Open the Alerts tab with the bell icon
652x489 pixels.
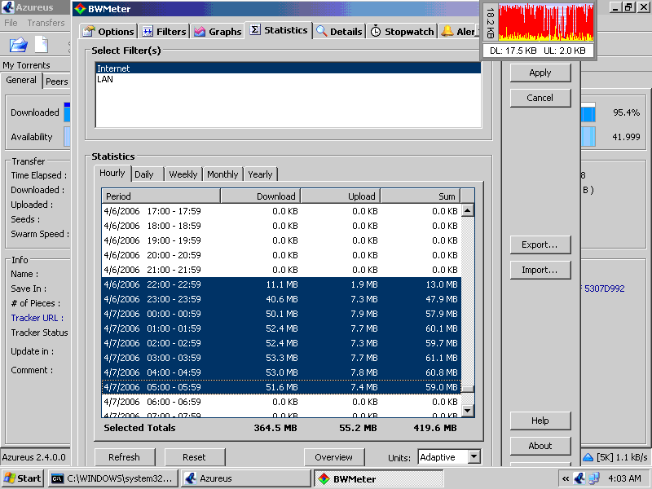pos(458,32)
